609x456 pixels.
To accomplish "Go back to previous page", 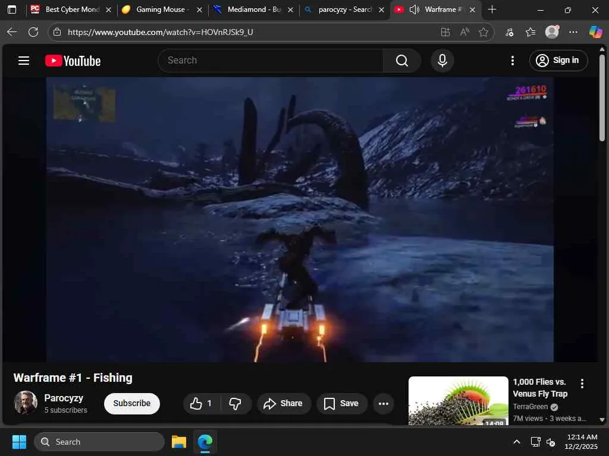I will click(12, 32).
